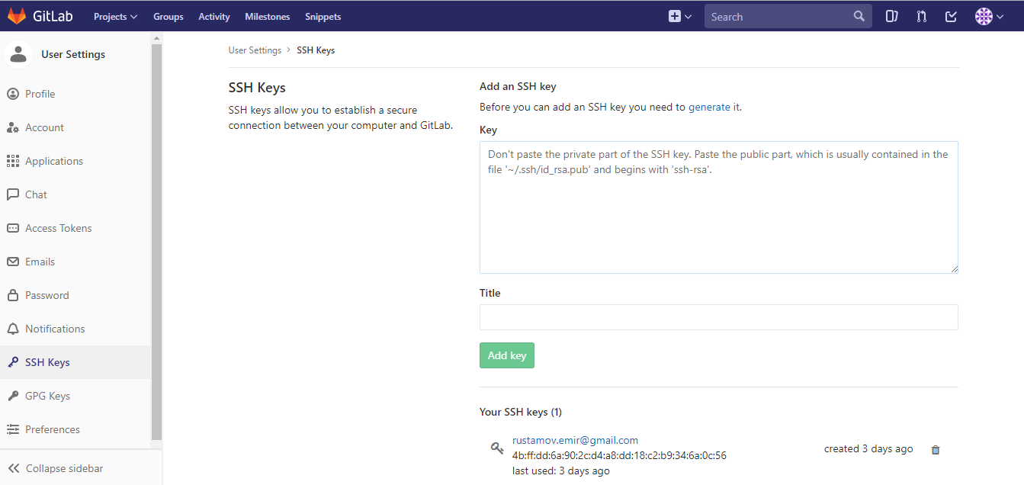The width and height of the screenshot is (1024, 485).
Task: Go to the Groups menu item
Action: [168, 16]
